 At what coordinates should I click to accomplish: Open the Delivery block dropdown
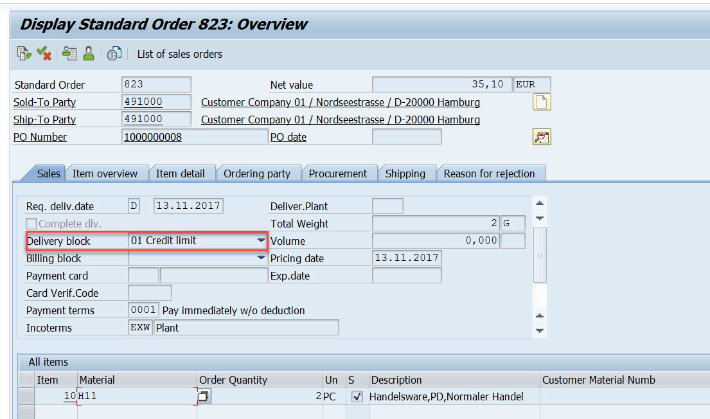[x=262, y=240]
